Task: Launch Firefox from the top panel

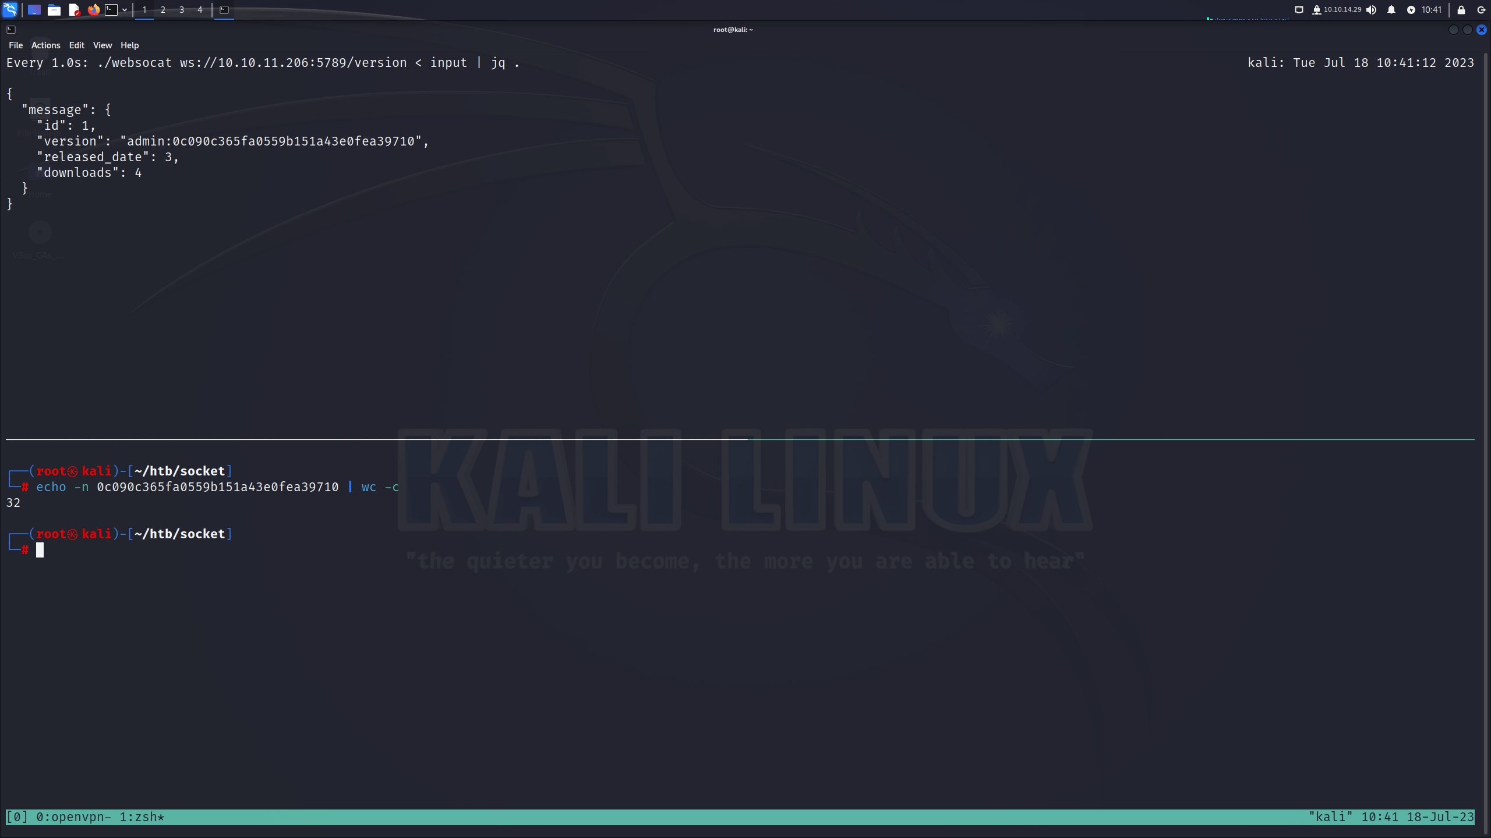Action: [93, 10]
